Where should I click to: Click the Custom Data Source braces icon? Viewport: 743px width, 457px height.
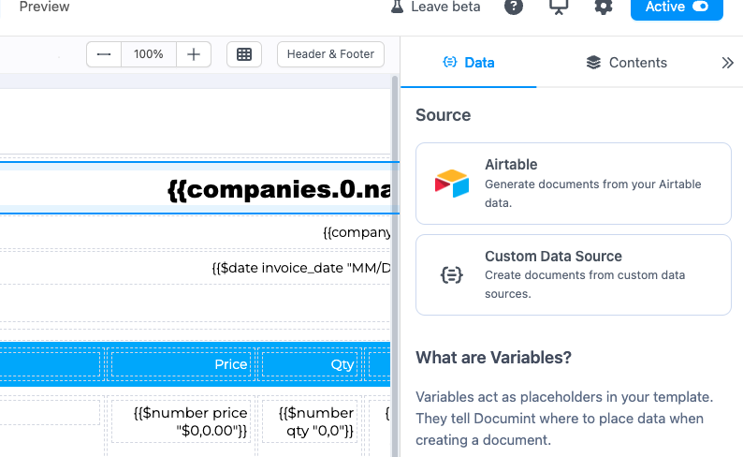452,275
